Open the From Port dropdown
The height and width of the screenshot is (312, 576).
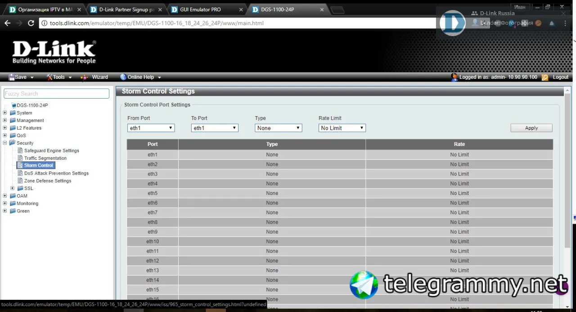click(151, 128)
